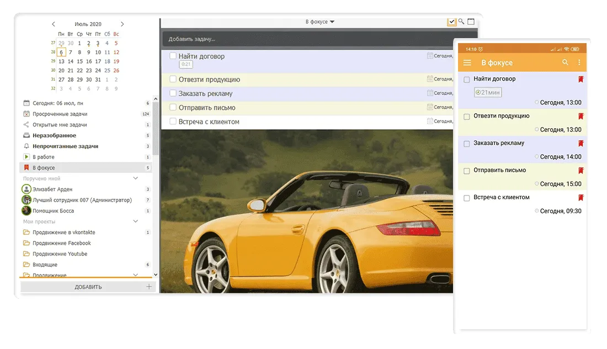Collapse the 'Поручено мной' section
The height and width of the screenshot is (349, 607).
[x=136, y=178]
